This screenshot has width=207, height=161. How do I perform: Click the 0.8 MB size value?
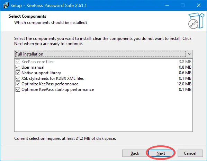click(x=185, y=67)
